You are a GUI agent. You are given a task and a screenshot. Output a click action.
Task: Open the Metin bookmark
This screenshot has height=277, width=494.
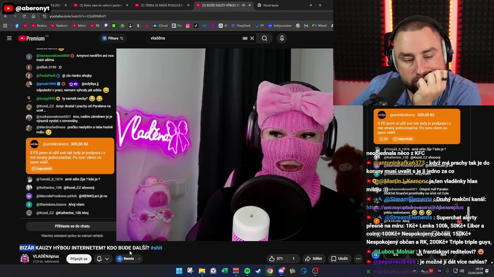pyautogui.click(x=79, y=26)
